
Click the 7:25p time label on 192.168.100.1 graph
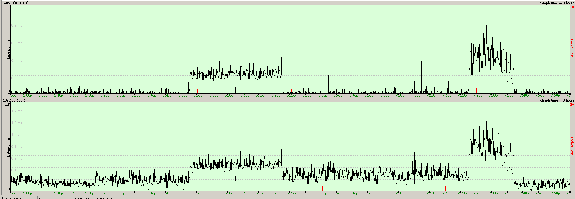tap(478, 193)
